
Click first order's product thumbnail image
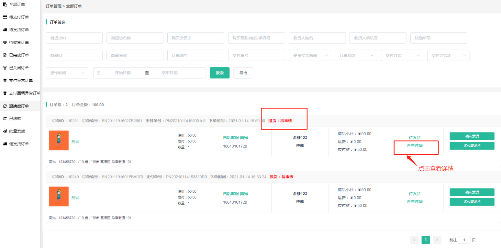[59, 140]
